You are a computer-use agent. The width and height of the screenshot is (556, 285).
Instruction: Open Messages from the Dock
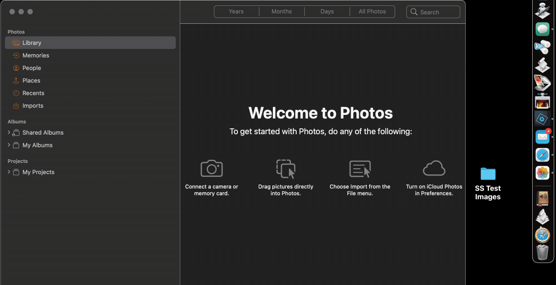point(543,29)
